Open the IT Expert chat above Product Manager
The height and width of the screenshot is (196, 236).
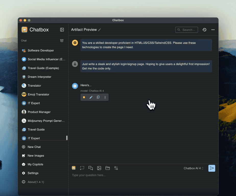43,103
